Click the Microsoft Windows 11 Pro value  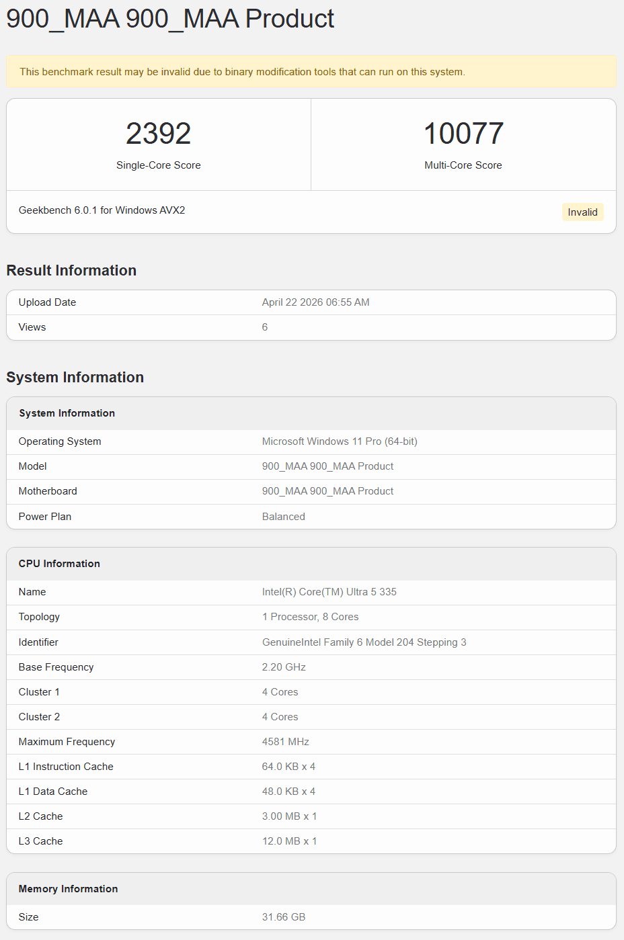340,441
